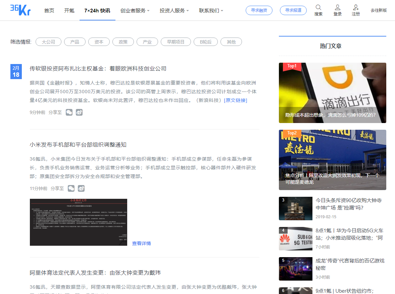Click the 2019-02-15 date text

[x=326, y=217]
